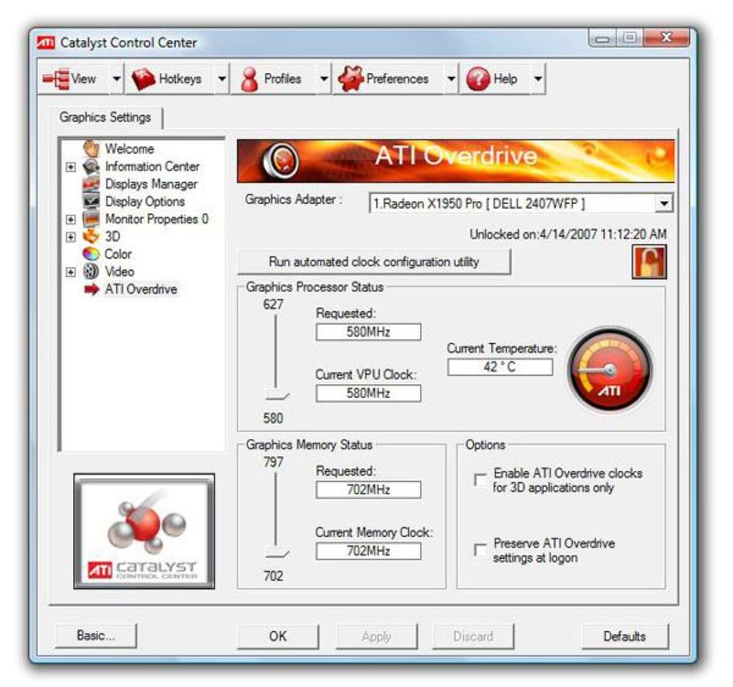This screenshot has height=687, width=733.
Task: Click the Monitor Properties icon
Action: pyautogui.click(x=91, y=219)
